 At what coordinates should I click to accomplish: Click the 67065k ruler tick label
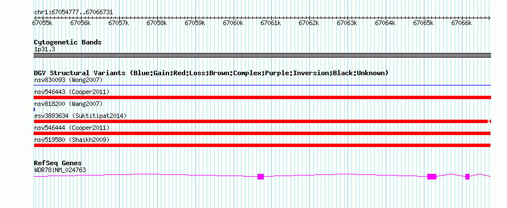point(424,23)
